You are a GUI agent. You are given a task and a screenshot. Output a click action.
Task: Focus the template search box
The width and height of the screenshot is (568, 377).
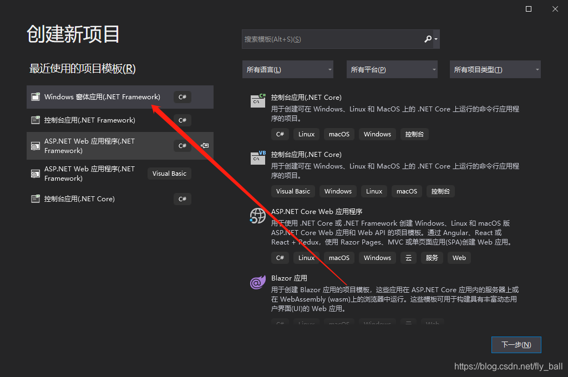pyautogui.click(x=341, y=39)
